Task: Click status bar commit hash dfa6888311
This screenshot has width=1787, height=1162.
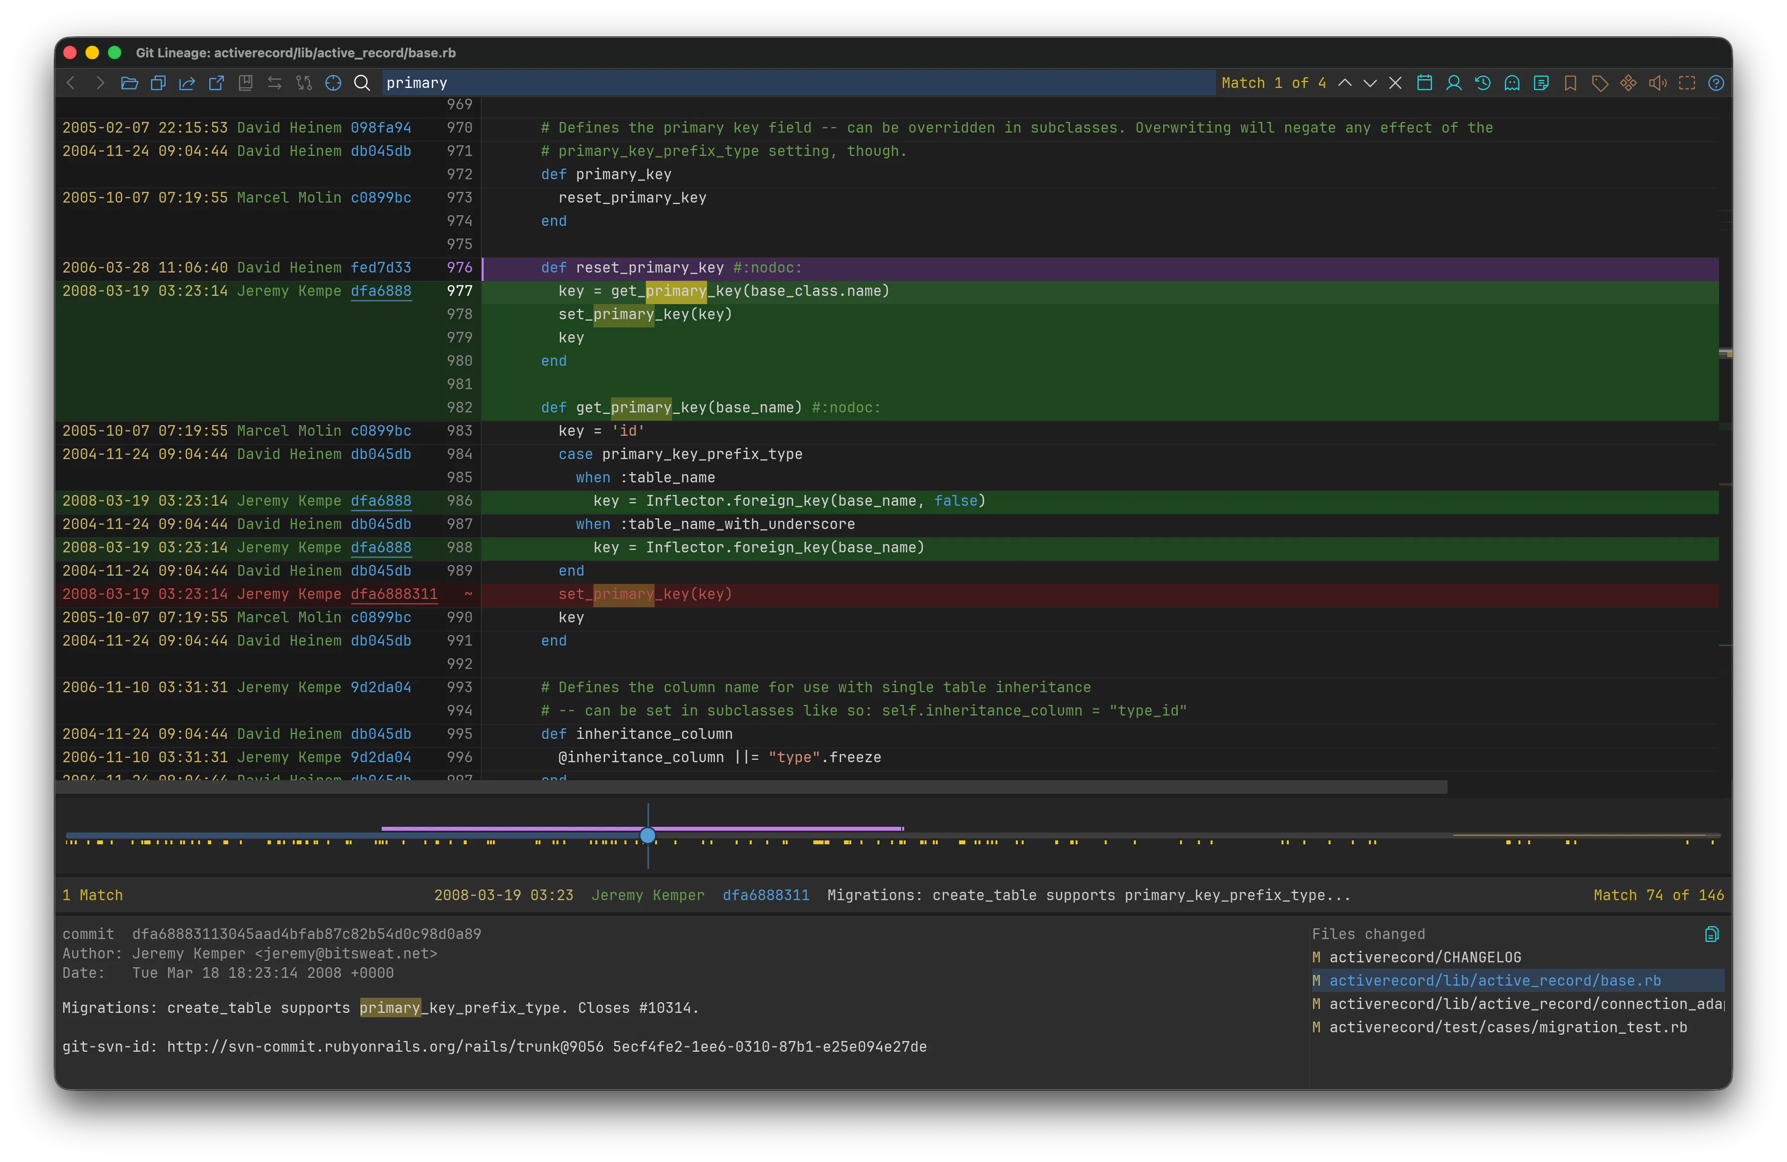Action: coord(766,895)
